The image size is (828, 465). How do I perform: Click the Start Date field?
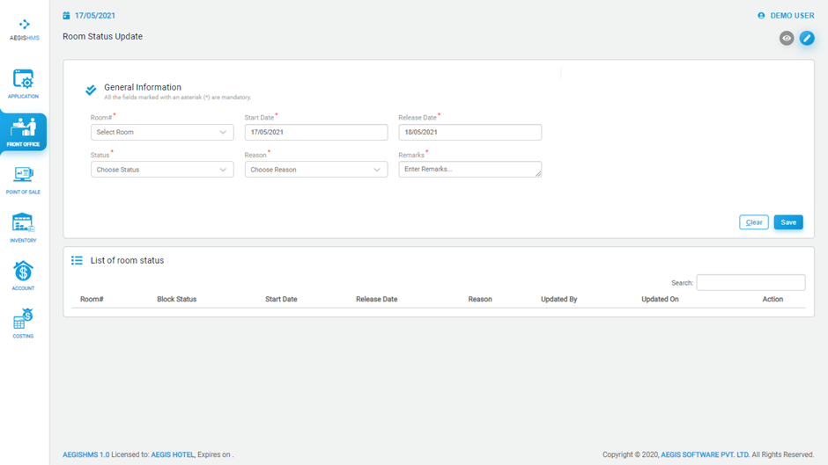pyautogui.click(x=316, y=133)
